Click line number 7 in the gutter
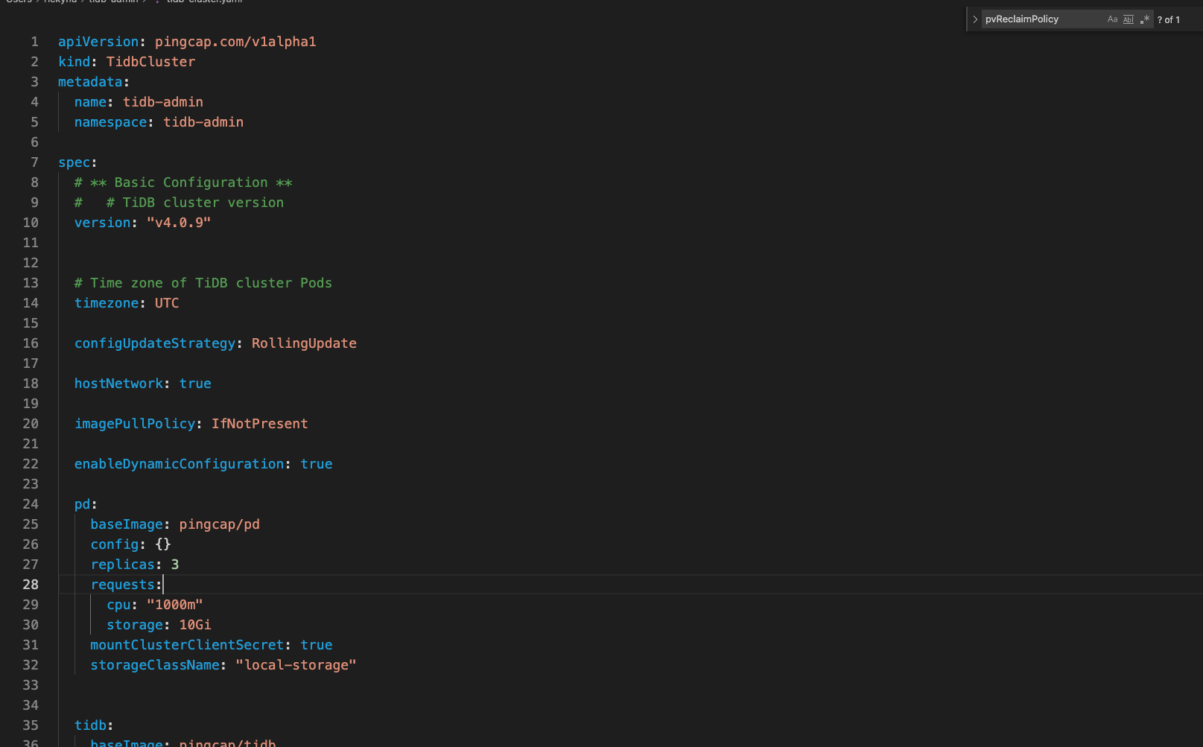The height and width of the screenshot is (747, 1203). point(34,162)
